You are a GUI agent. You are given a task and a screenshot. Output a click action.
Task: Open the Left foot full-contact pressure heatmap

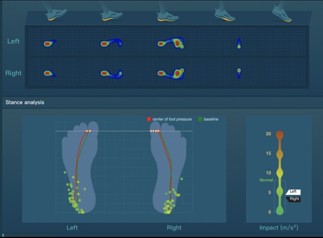coord(170,43)
